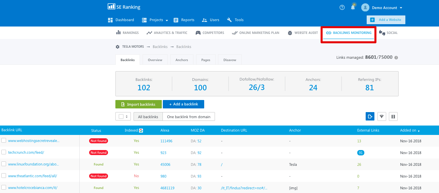439x193 pixels.
Task: Sort by the Added on column
Action: pos(410,130)
